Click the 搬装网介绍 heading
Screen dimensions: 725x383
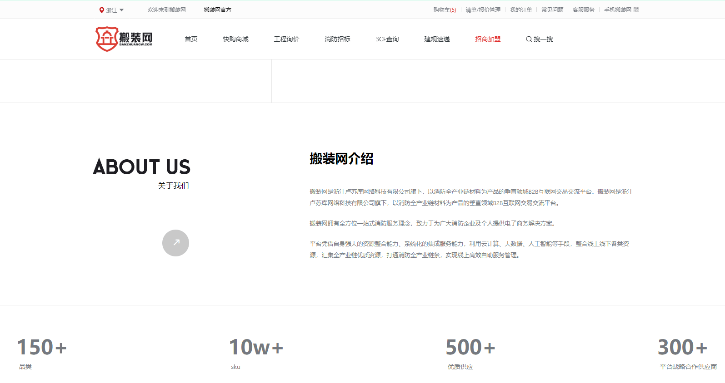click(x=341, y=159)
